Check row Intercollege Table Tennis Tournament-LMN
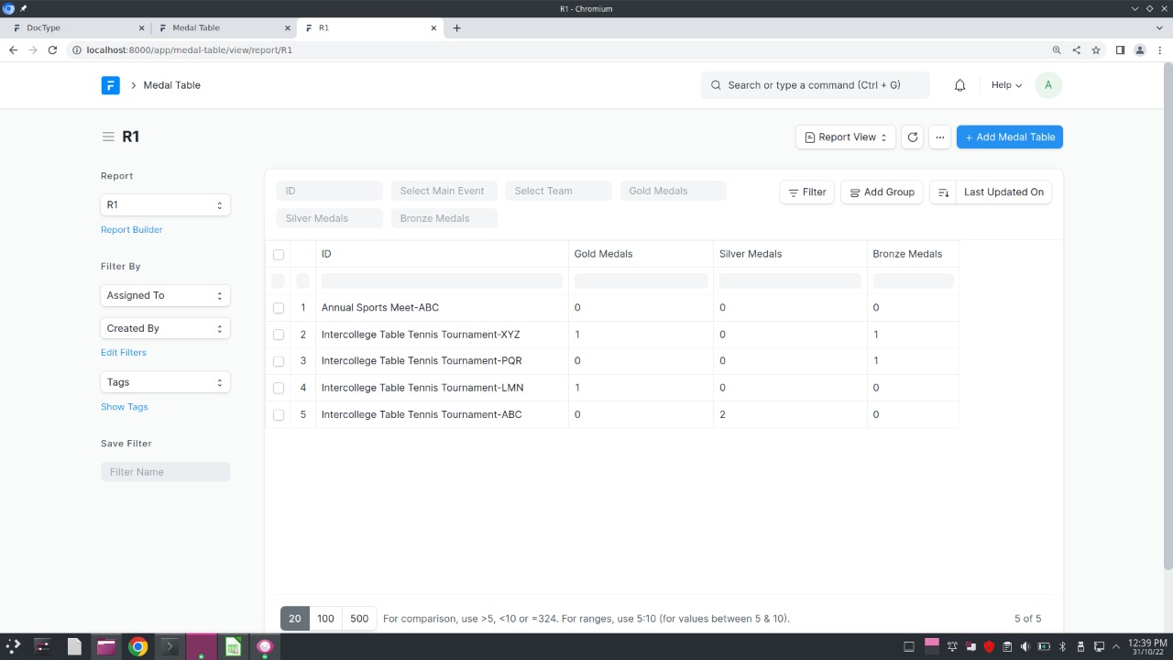1173x660 pixels. pos(279,388)
